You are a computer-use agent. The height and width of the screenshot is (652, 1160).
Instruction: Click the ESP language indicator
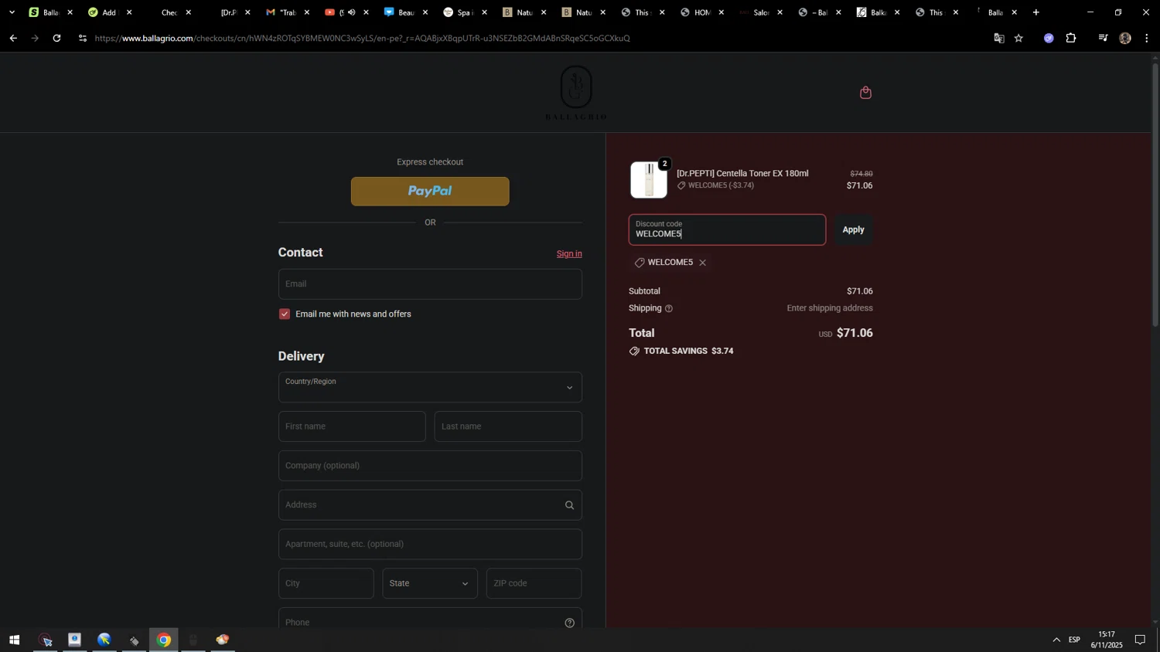[1074, 640]
